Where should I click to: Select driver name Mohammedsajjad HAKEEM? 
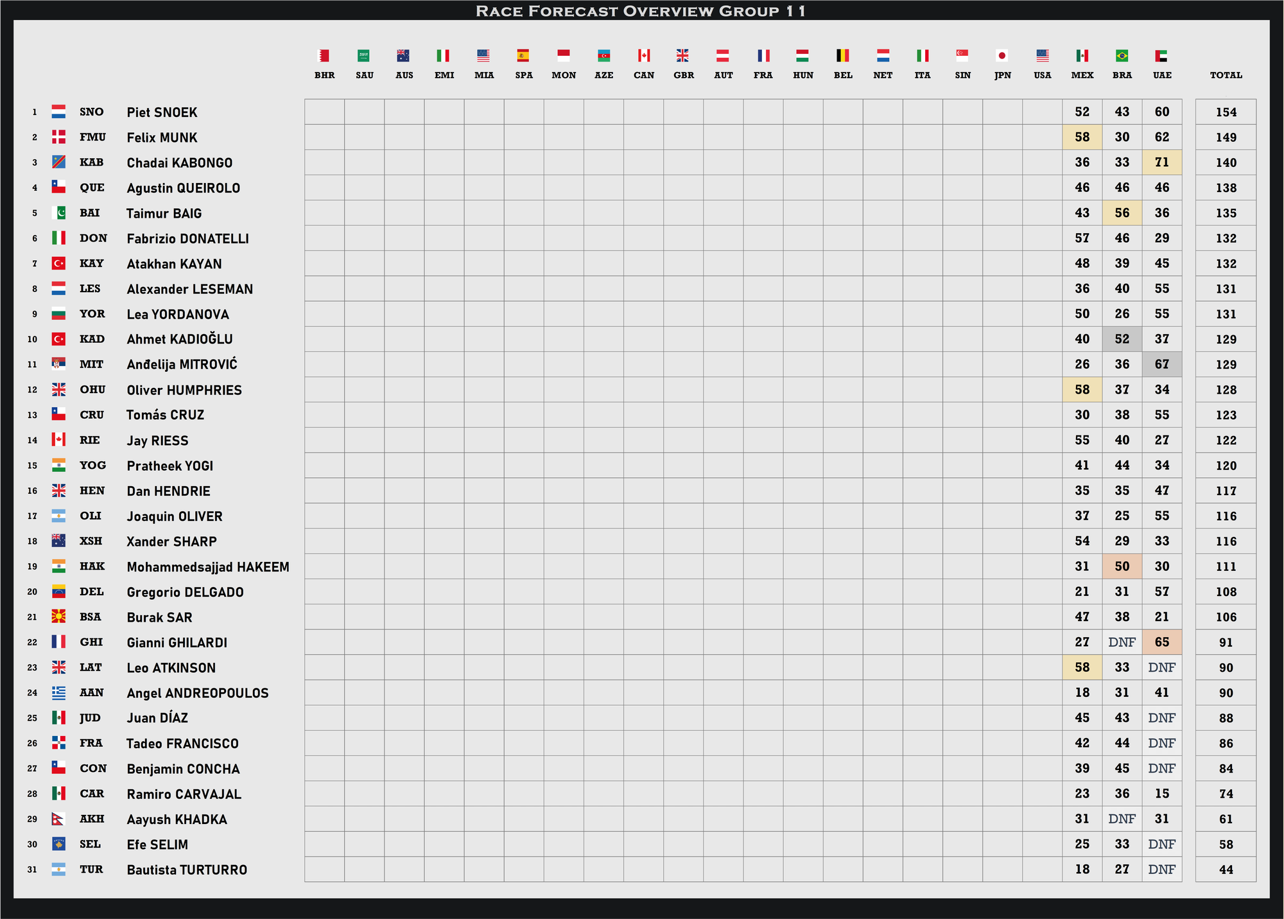pos(208,567)
